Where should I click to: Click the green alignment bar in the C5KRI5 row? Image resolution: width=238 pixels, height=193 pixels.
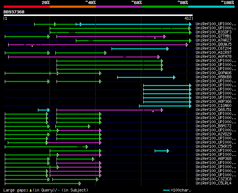(46, 147)
